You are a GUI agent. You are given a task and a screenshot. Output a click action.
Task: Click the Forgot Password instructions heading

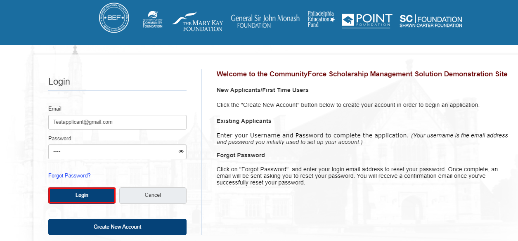coord(241,155)
